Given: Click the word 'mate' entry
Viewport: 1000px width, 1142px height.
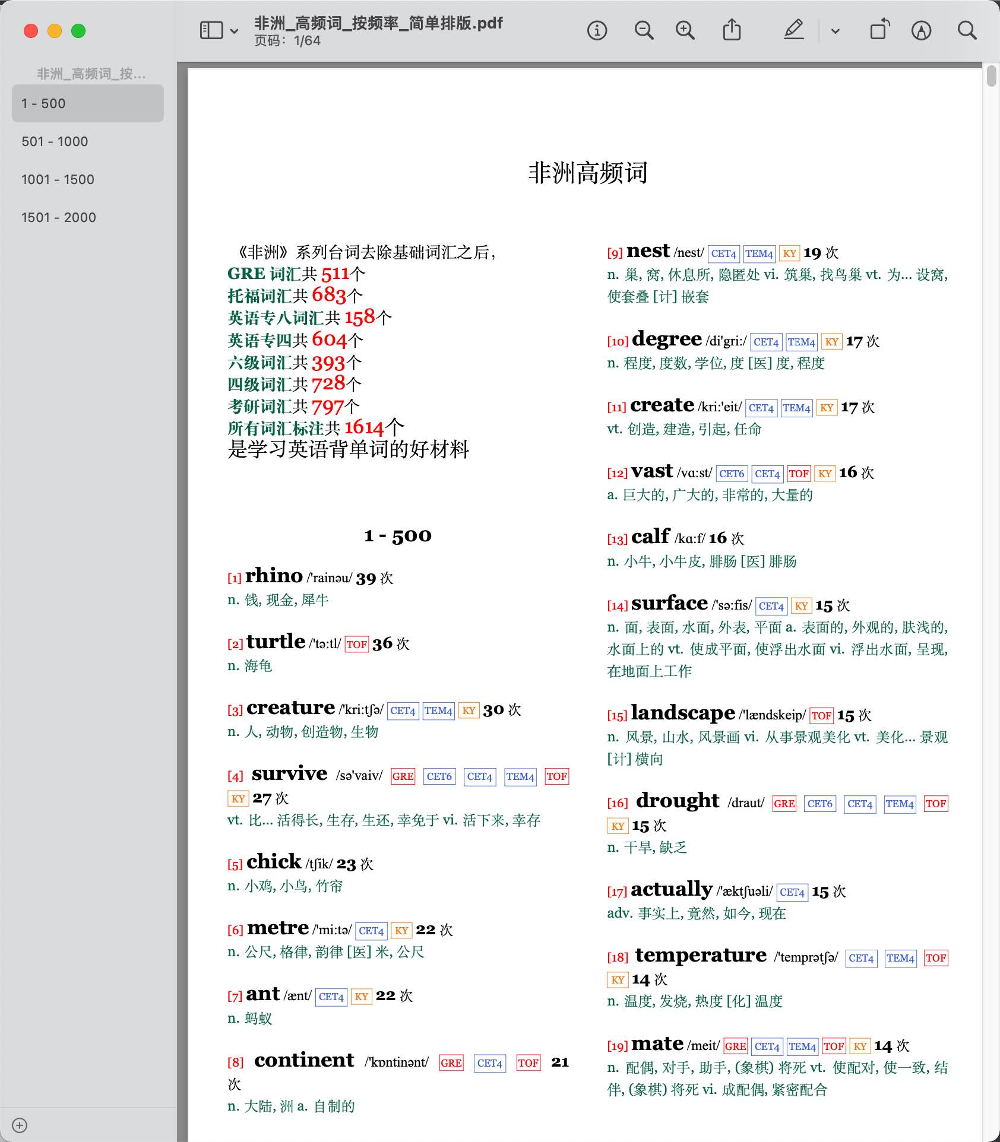Looking at the screenshot, I should [x=657, y=1043].
